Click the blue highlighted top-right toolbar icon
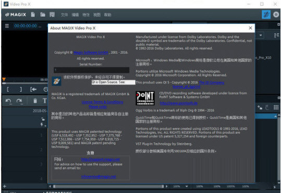 click(266, 15)
